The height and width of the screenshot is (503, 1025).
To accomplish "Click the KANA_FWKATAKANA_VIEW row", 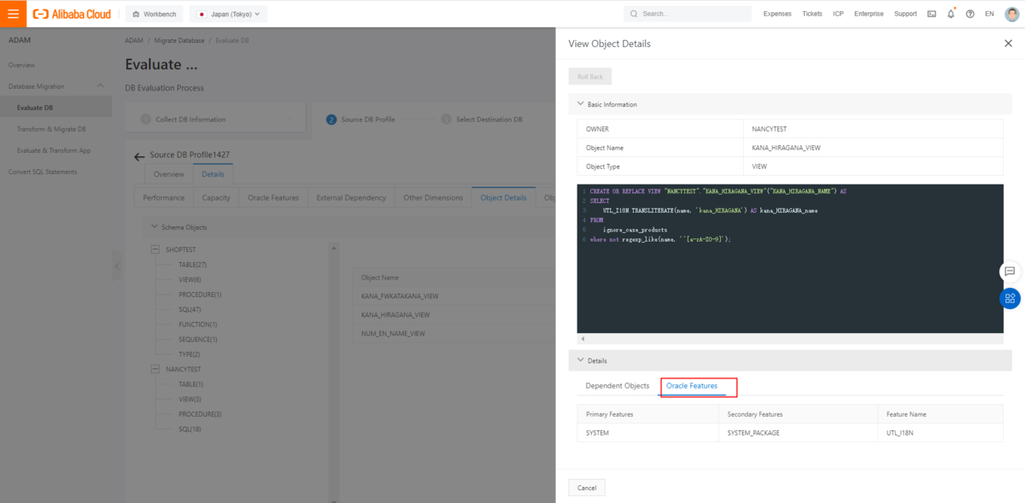I will (454, 296).
